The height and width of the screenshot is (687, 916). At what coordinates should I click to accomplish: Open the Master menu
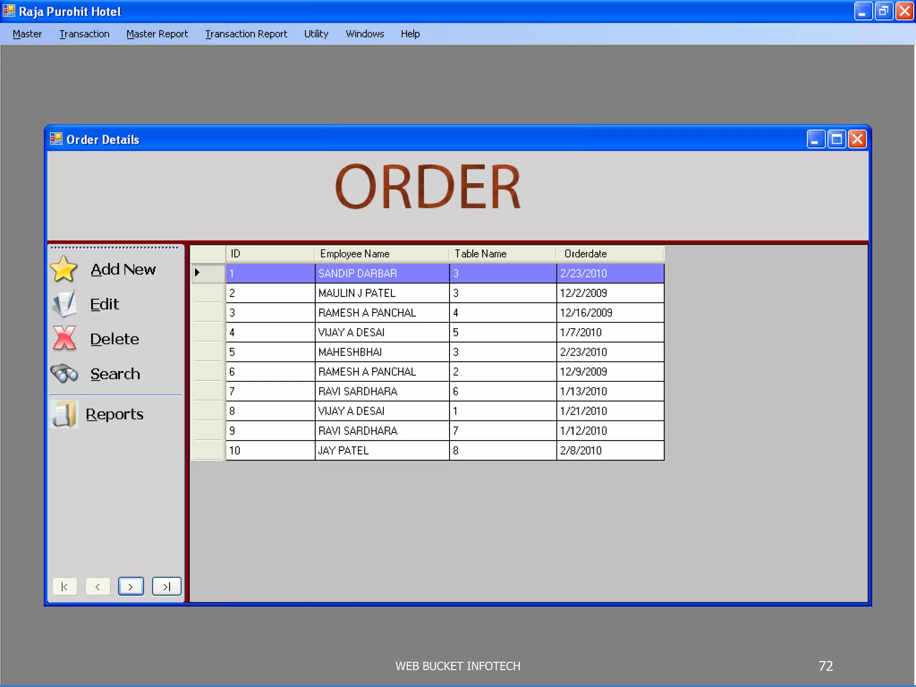tap(27, 34)
